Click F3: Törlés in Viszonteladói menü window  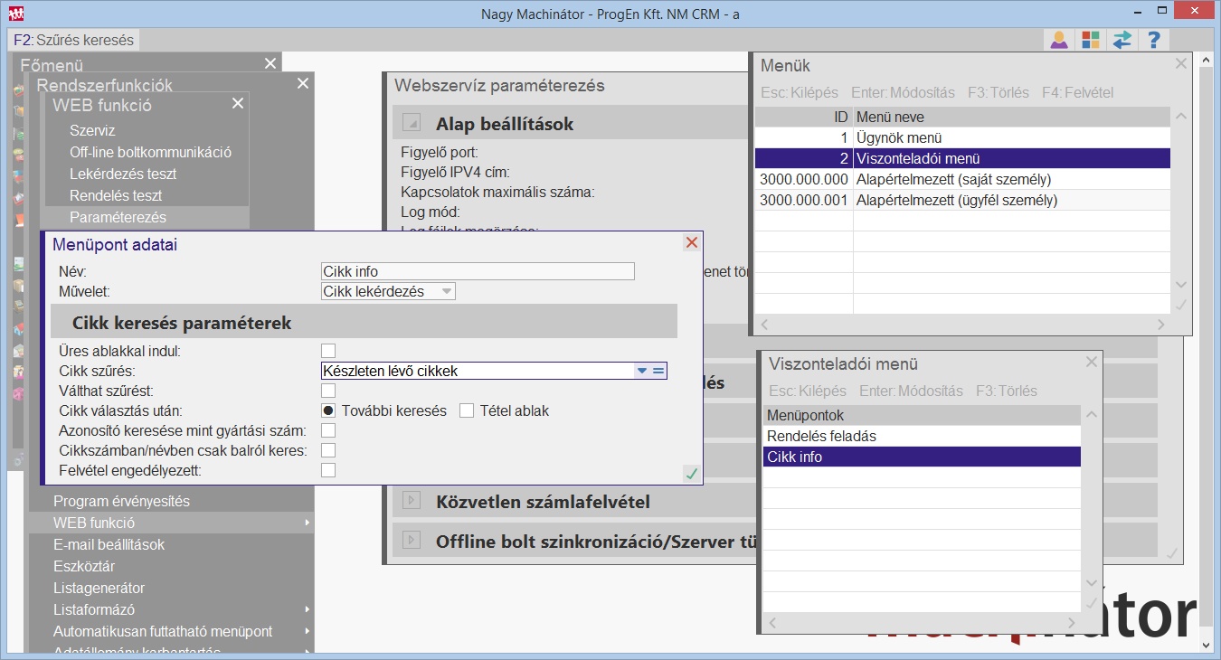[1007, 391]
